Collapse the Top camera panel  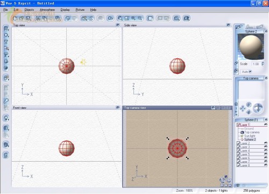click(266, 78)
